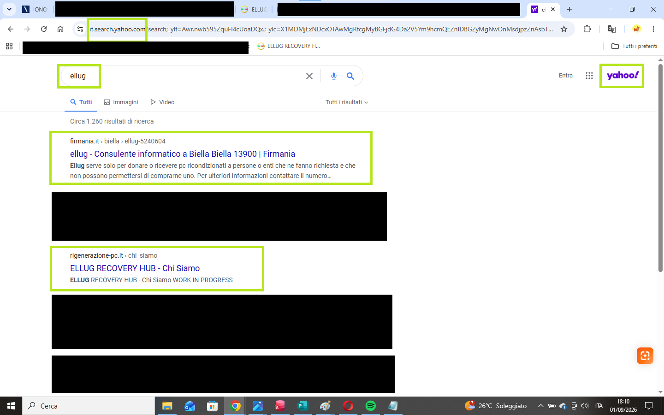Click the Entra sign-in link
This screenshot has height=415, width=664.
(x=566, y=76)
